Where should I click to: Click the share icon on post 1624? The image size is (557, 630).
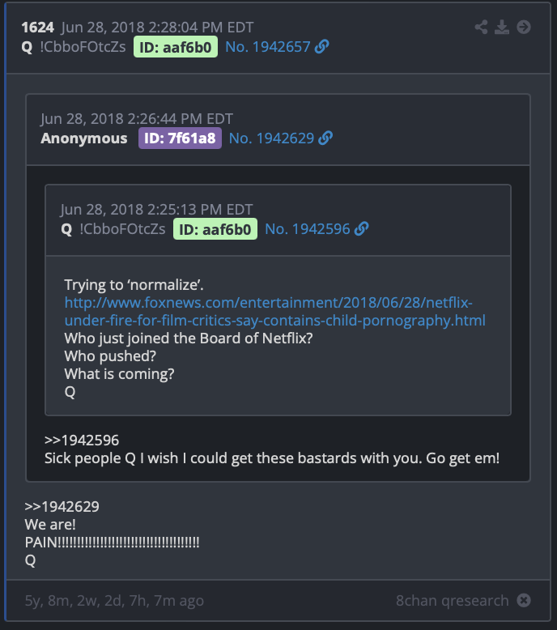coord(481,27)
